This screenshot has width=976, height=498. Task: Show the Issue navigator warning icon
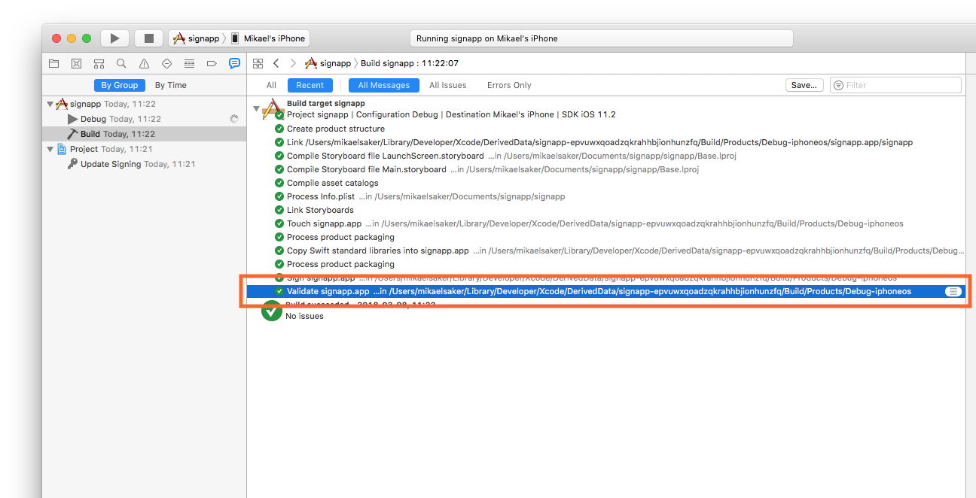pos(144,64)
